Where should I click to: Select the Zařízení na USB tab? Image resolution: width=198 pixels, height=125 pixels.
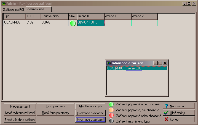tap(38, 9)
